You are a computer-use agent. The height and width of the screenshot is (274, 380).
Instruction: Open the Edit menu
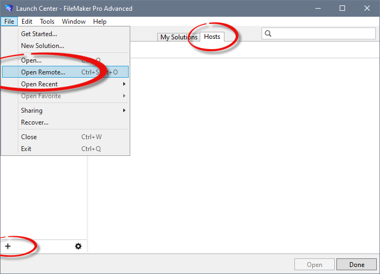(x=27, y=22)
